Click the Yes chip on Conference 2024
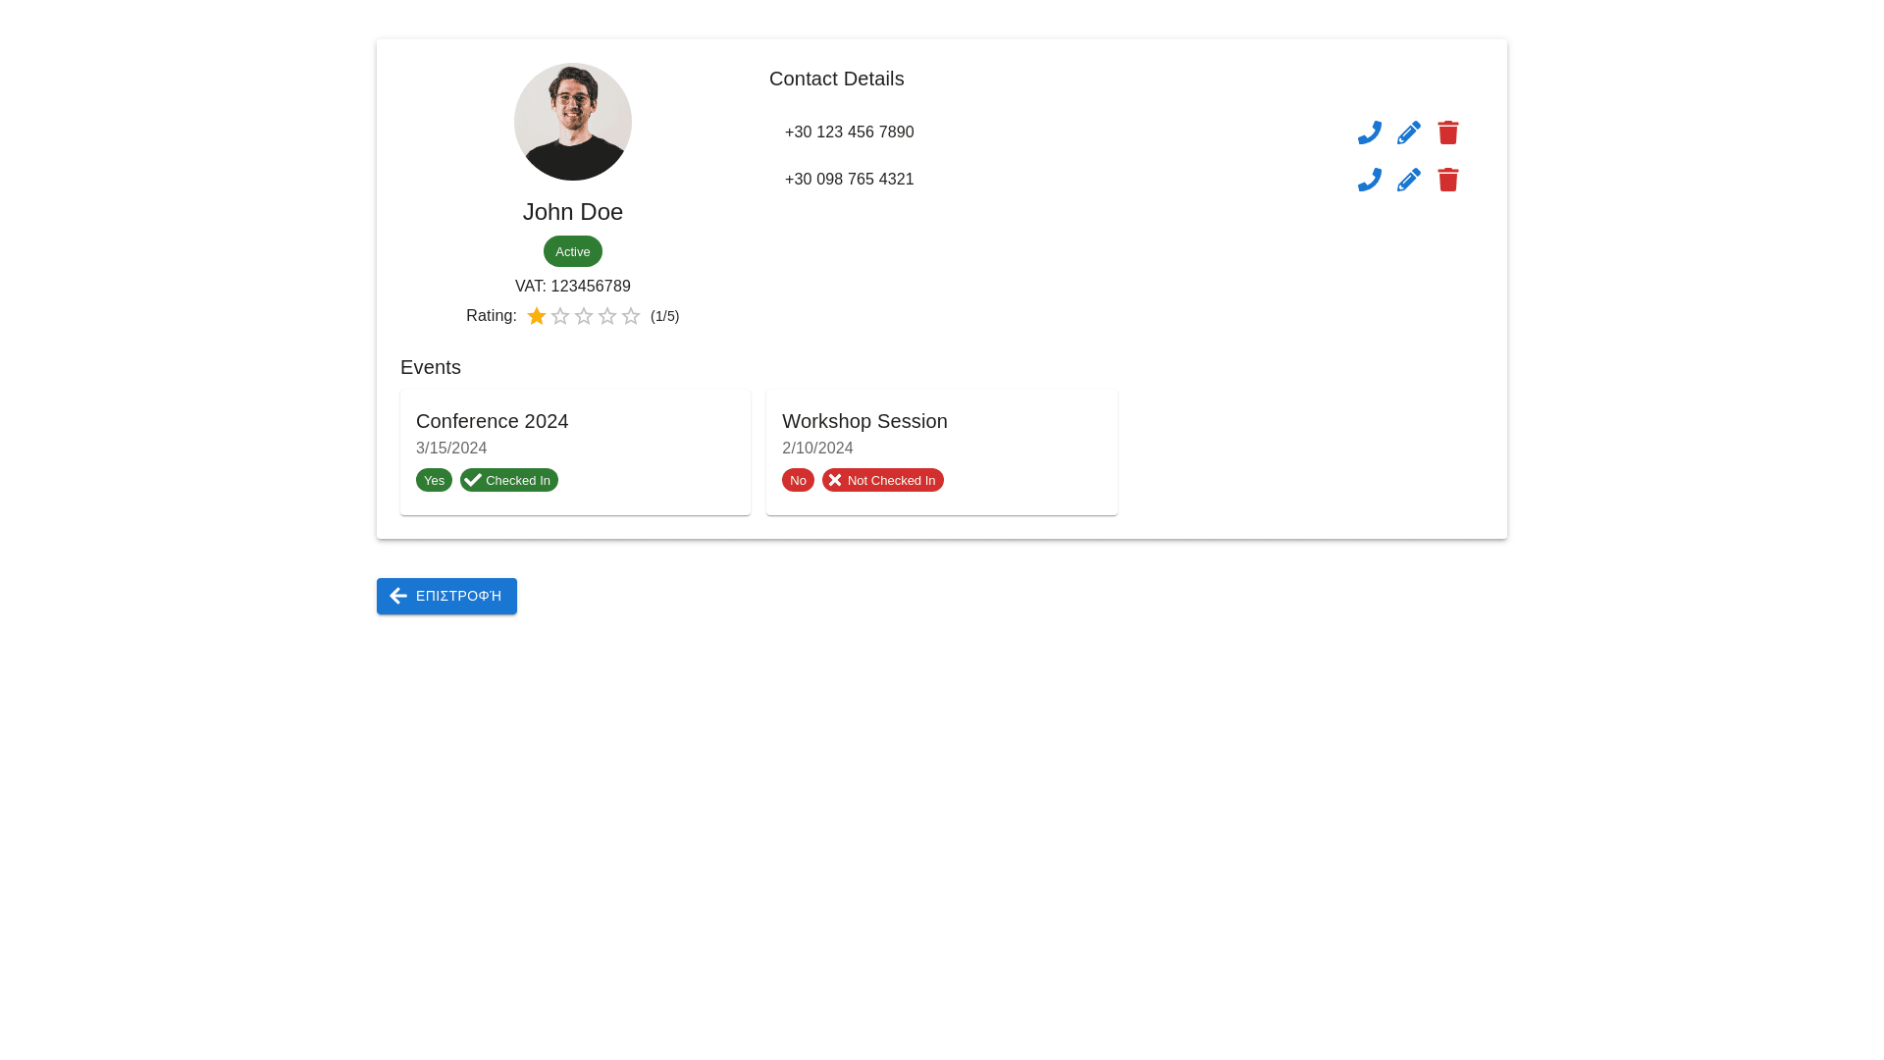The width and height of the screenshot is (1884, 1060). (434, 480)
